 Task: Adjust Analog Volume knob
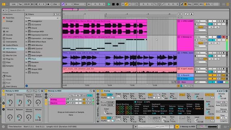pos(220,97)
